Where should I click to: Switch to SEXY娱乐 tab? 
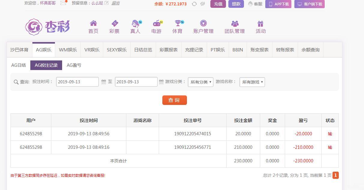[x=117, y=50]
